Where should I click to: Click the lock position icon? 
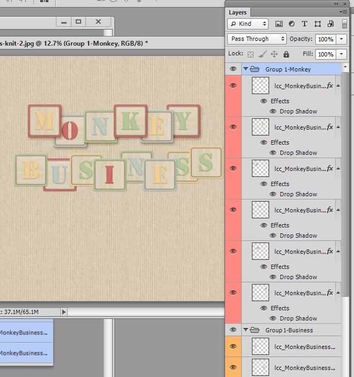(x=274, y=54)
